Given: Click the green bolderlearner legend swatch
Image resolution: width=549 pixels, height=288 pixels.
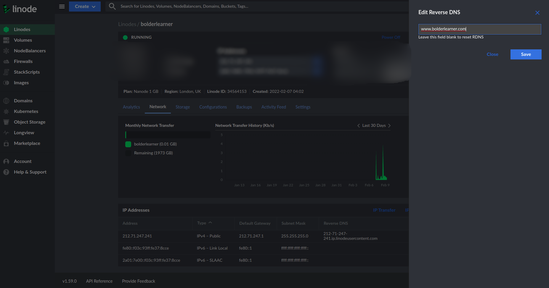Looking at the screenshot, I should 128,144.
